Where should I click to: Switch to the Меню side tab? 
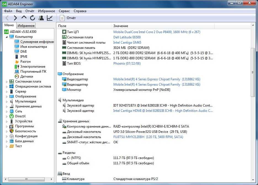pyautogui.click(x=9, y=25)
